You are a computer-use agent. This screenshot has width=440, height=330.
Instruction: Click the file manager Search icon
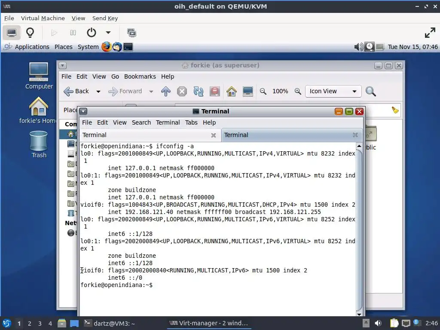pos(371,91)
